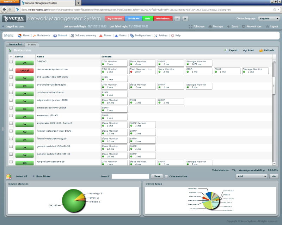Click the Sound speaker icon
Image resolution: width=282 pixels, height=225 pixels.
pyautogui.click(x=228, y=27)
